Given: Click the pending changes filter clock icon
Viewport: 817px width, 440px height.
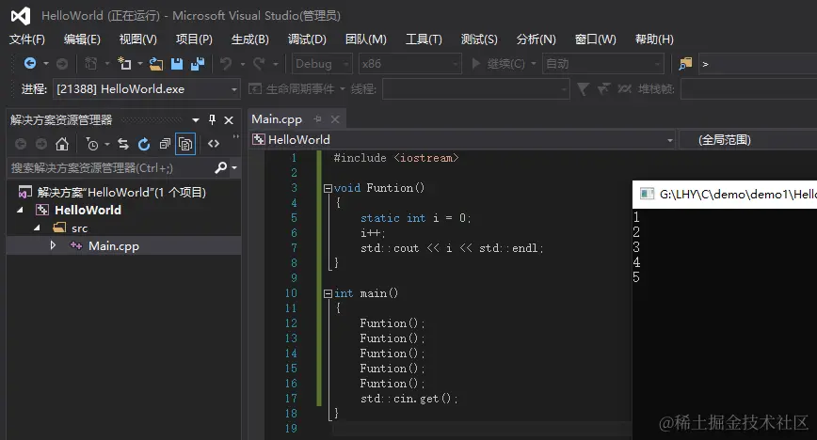Looking at the screenshot, I should point(91,144).
